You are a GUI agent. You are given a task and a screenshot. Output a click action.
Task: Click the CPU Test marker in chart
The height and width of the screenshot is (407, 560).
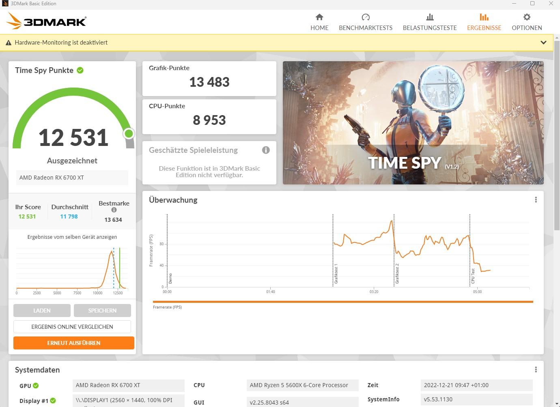[473, 276]
